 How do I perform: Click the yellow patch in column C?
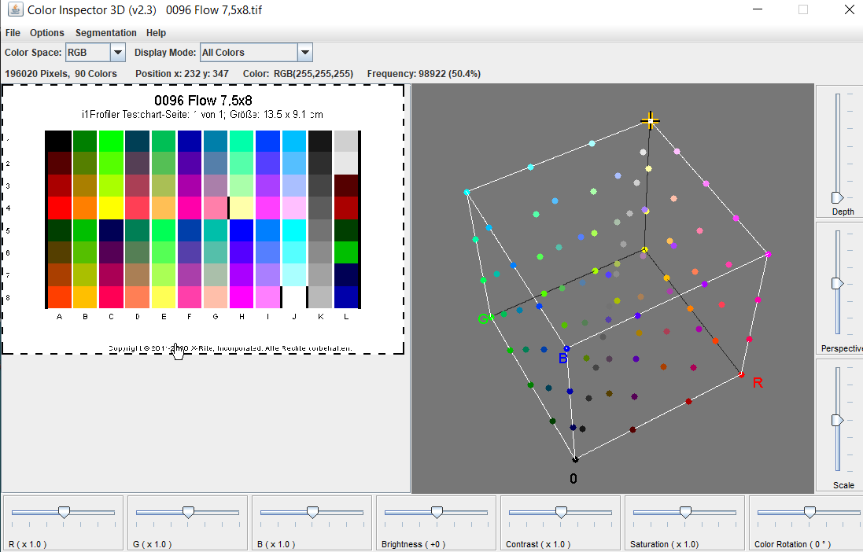click(x=111, y=208)
